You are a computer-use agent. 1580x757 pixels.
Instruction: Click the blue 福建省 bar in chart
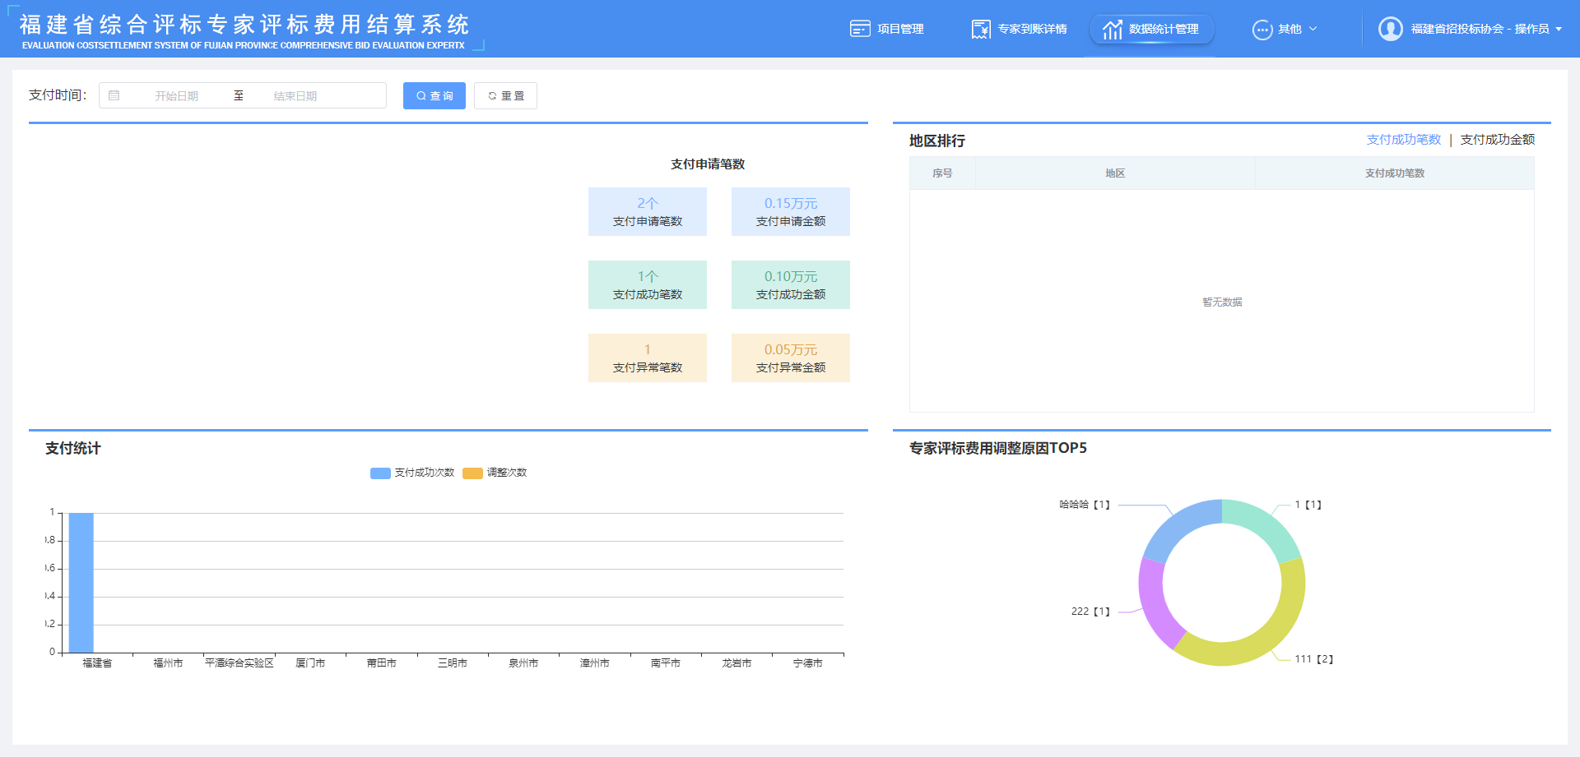coord(81,582)
